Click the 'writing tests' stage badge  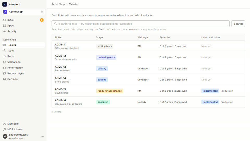coord(105,46)
